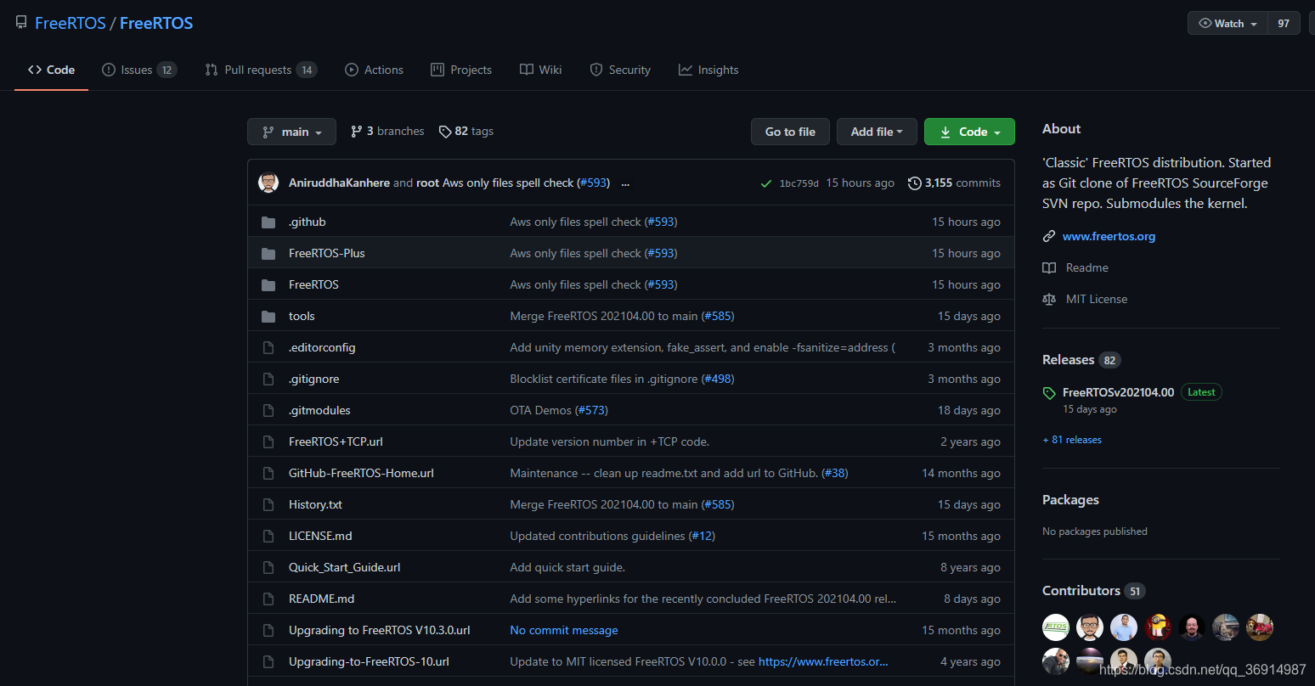Click the Releases heading

pos(1068,360)
